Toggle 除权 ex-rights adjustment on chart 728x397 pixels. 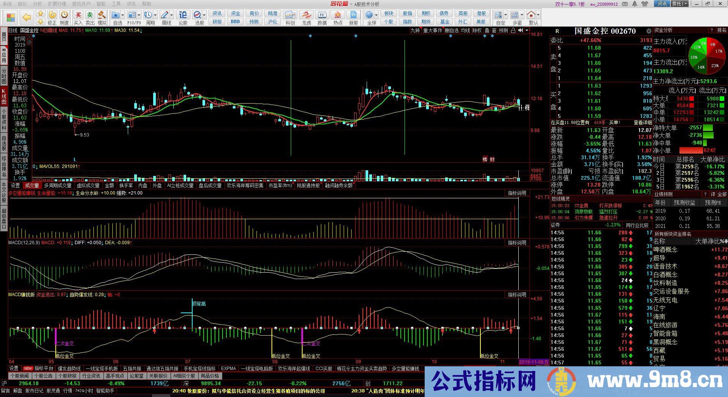pos(477,30)
